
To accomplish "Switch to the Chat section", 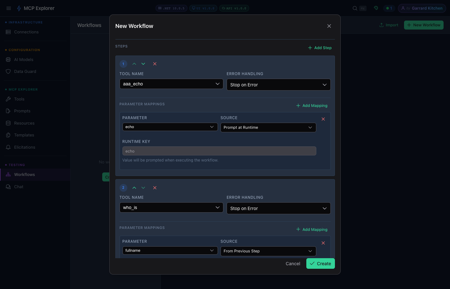I will coord(18,187).
